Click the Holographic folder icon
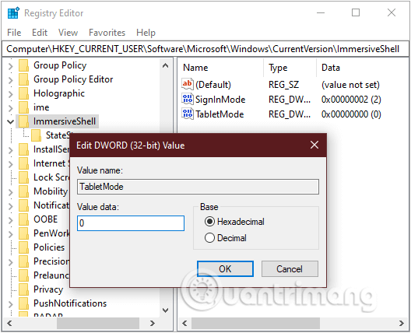Viewport: 411px width, 333px height. 23,93
